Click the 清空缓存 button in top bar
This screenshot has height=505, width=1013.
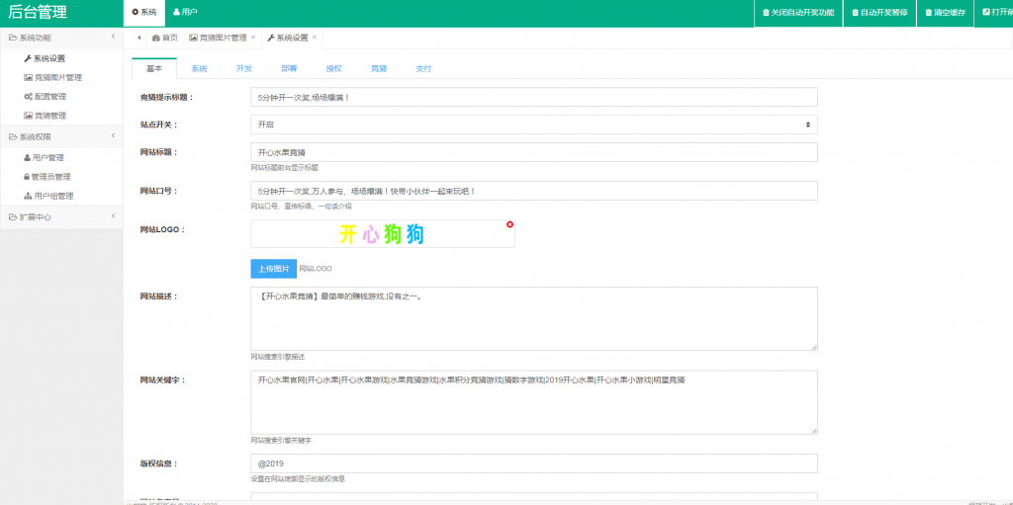coord(943,13)
